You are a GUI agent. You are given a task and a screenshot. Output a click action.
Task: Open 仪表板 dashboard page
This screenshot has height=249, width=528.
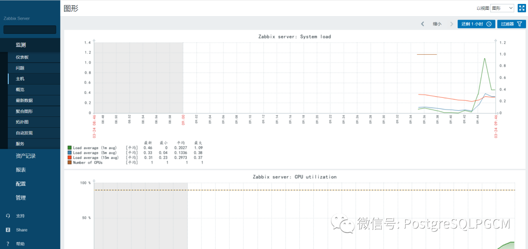[34, 57]
